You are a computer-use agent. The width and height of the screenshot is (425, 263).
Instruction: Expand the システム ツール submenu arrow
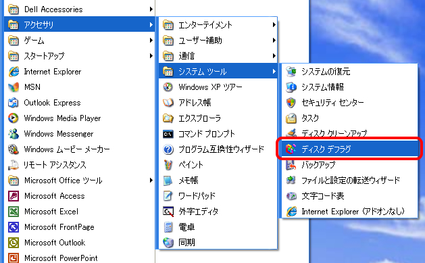pyautogui.click(x=274, y=72)
